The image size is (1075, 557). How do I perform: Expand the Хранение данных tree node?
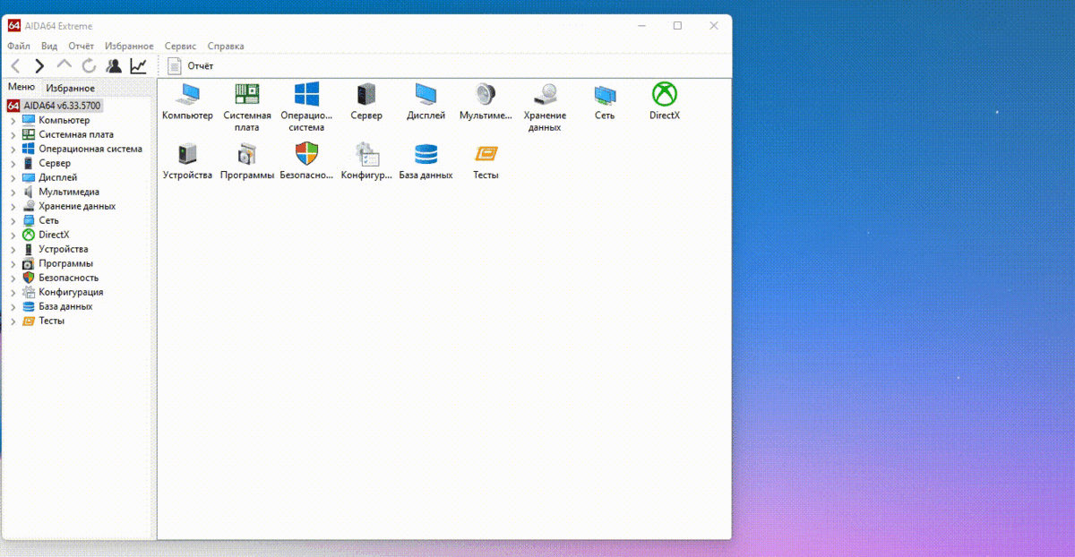pos(13,207)
